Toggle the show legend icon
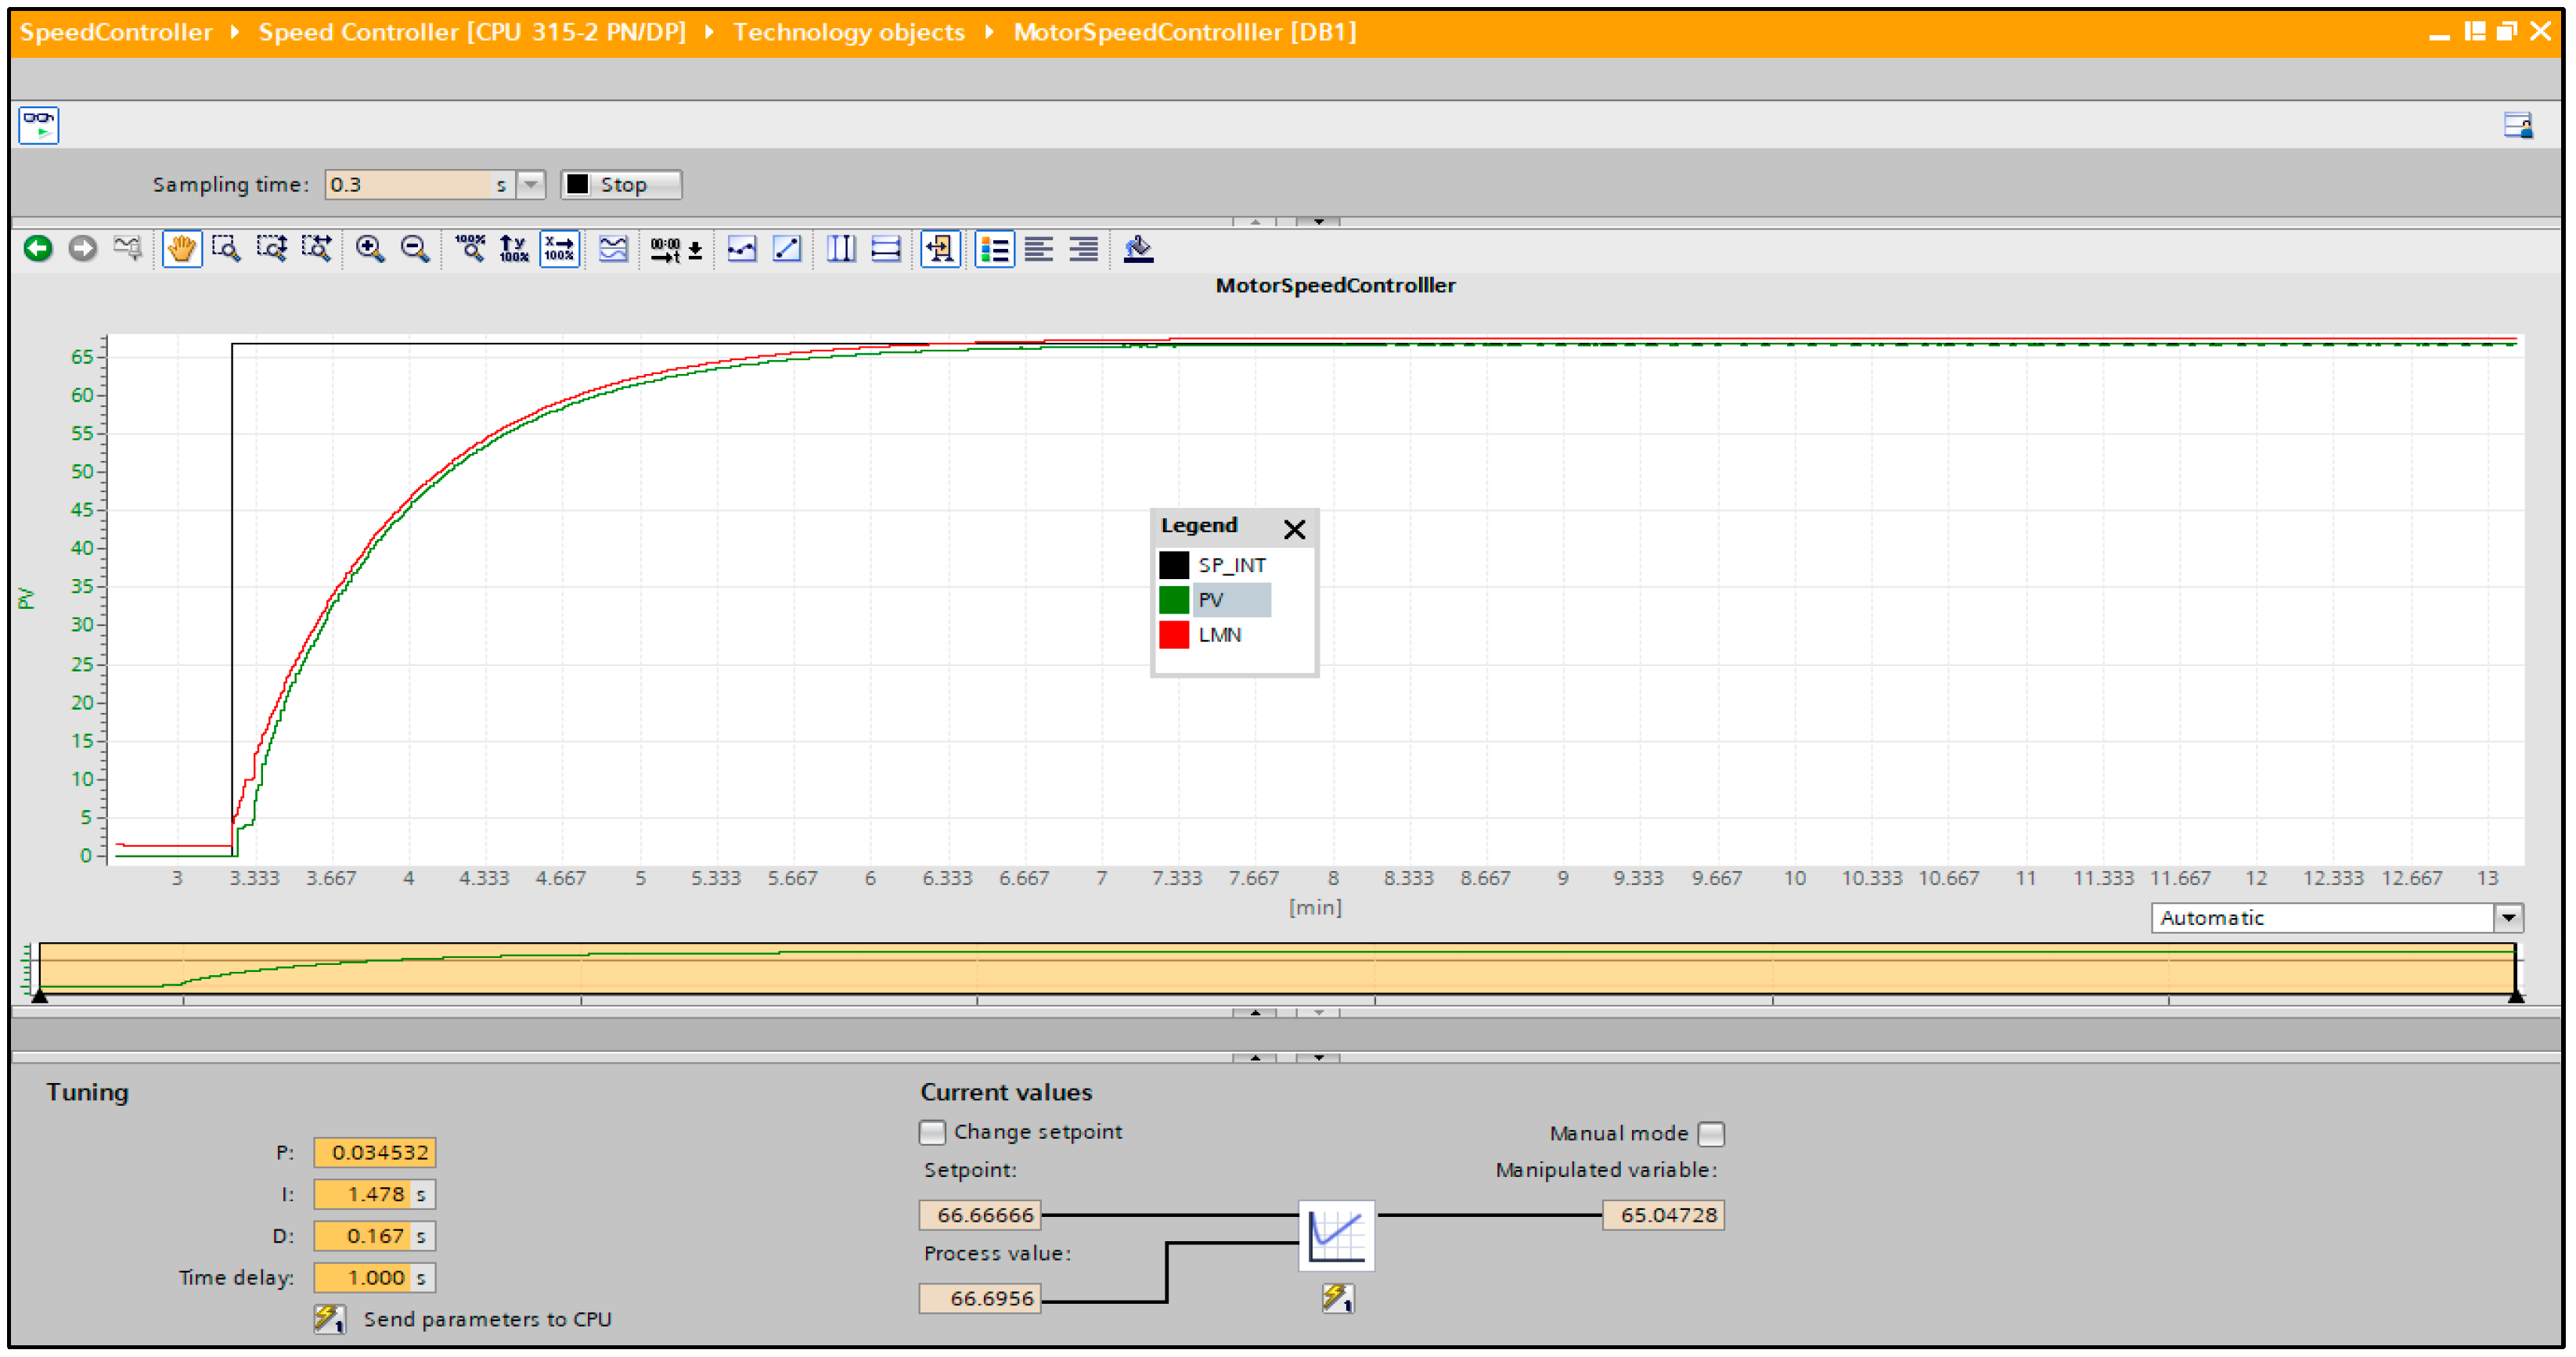The width and height of the screenshot is (2576, 1357). [x=994, y=249]
